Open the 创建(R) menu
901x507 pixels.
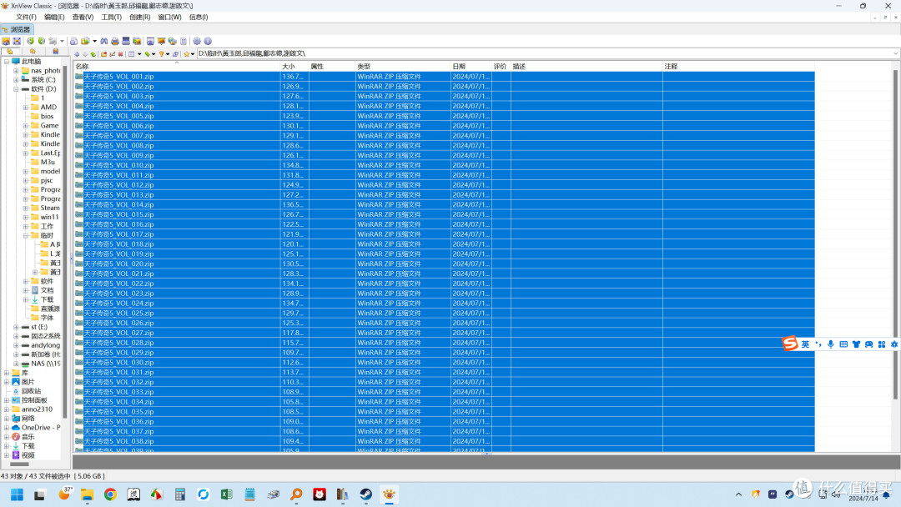point(139,18)
